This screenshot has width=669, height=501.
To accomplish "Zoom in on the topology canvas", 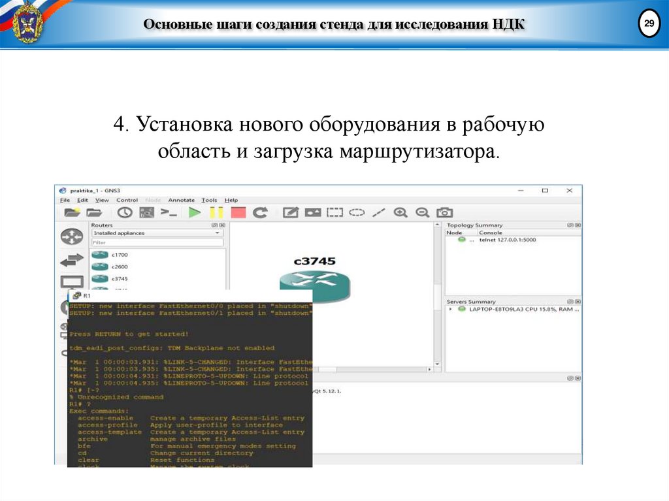I will tap(401, 212).
